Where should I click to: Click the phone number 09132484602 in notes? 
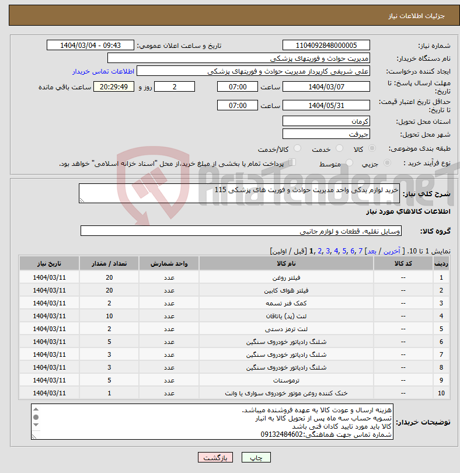coord(281,434)
